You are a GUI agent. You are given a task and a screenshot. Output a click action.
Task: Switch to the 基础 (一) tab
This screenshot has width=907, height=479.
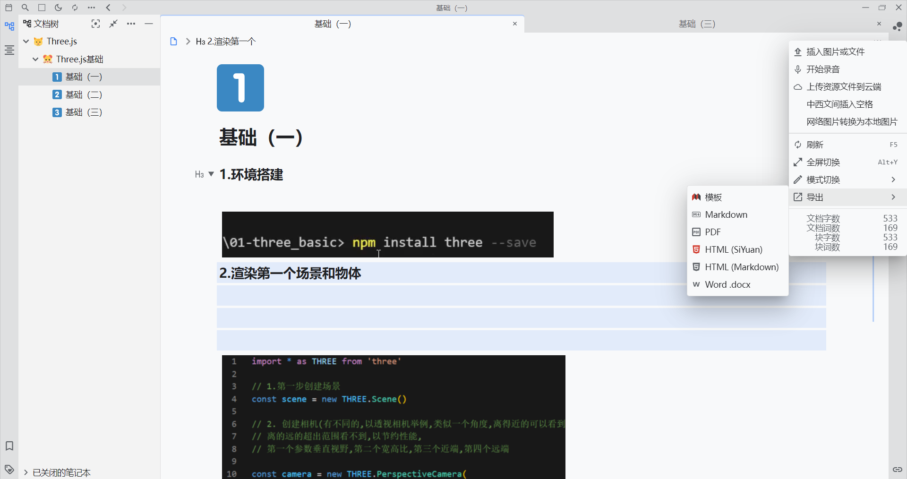point(342,24)
